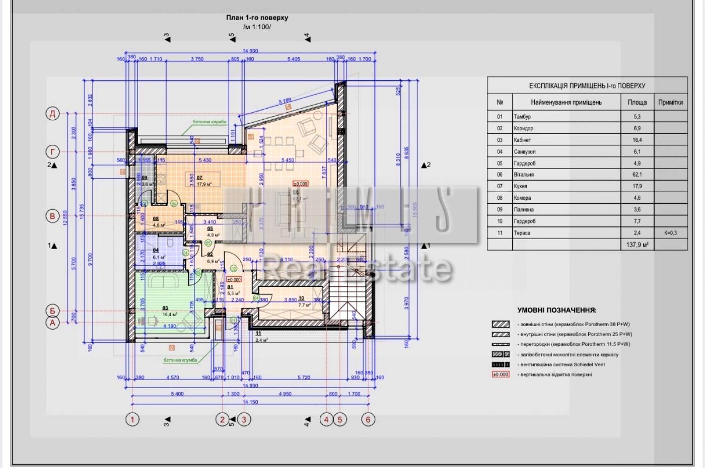The width and height of the screenshot is (705, 468).
Task: Click the 'Площа' column header
Action: click(637, 102)
